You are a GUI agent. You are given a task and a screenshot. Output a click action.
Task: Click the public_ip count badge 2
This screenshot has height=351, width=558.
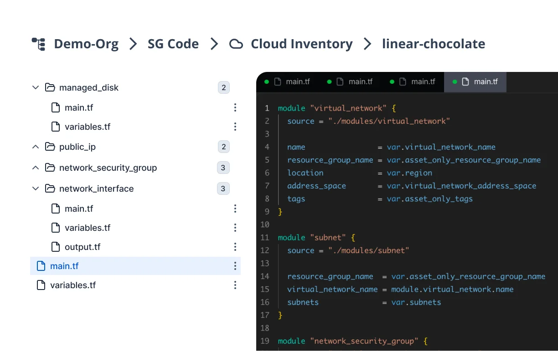pyautogui.click(x=223, y=147)
